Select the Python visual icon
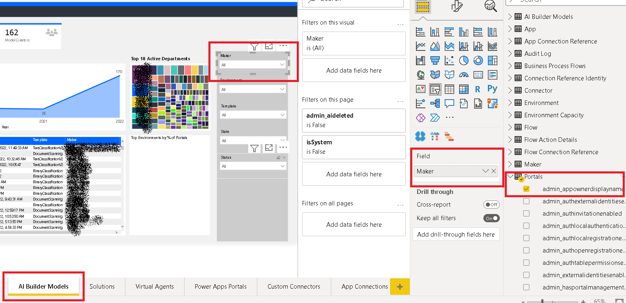 (493, 89)
